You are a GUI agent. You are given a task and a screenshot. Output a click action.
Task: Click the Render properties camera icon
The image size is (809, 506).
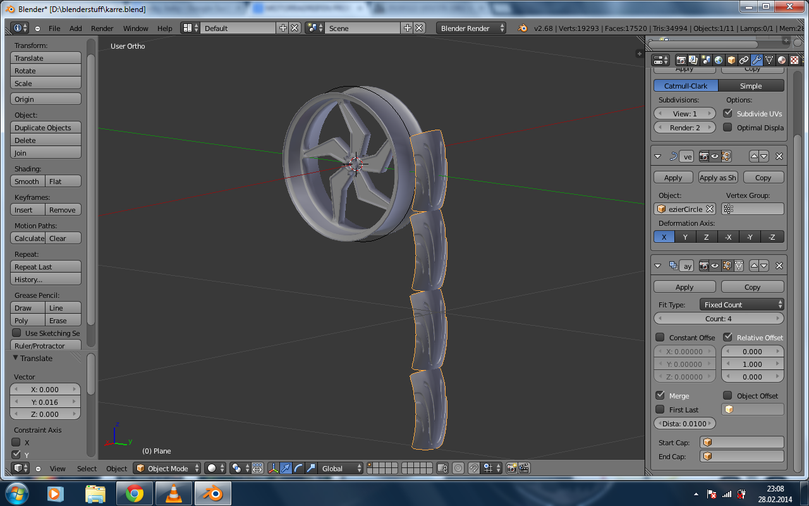(x=681, y=60)
